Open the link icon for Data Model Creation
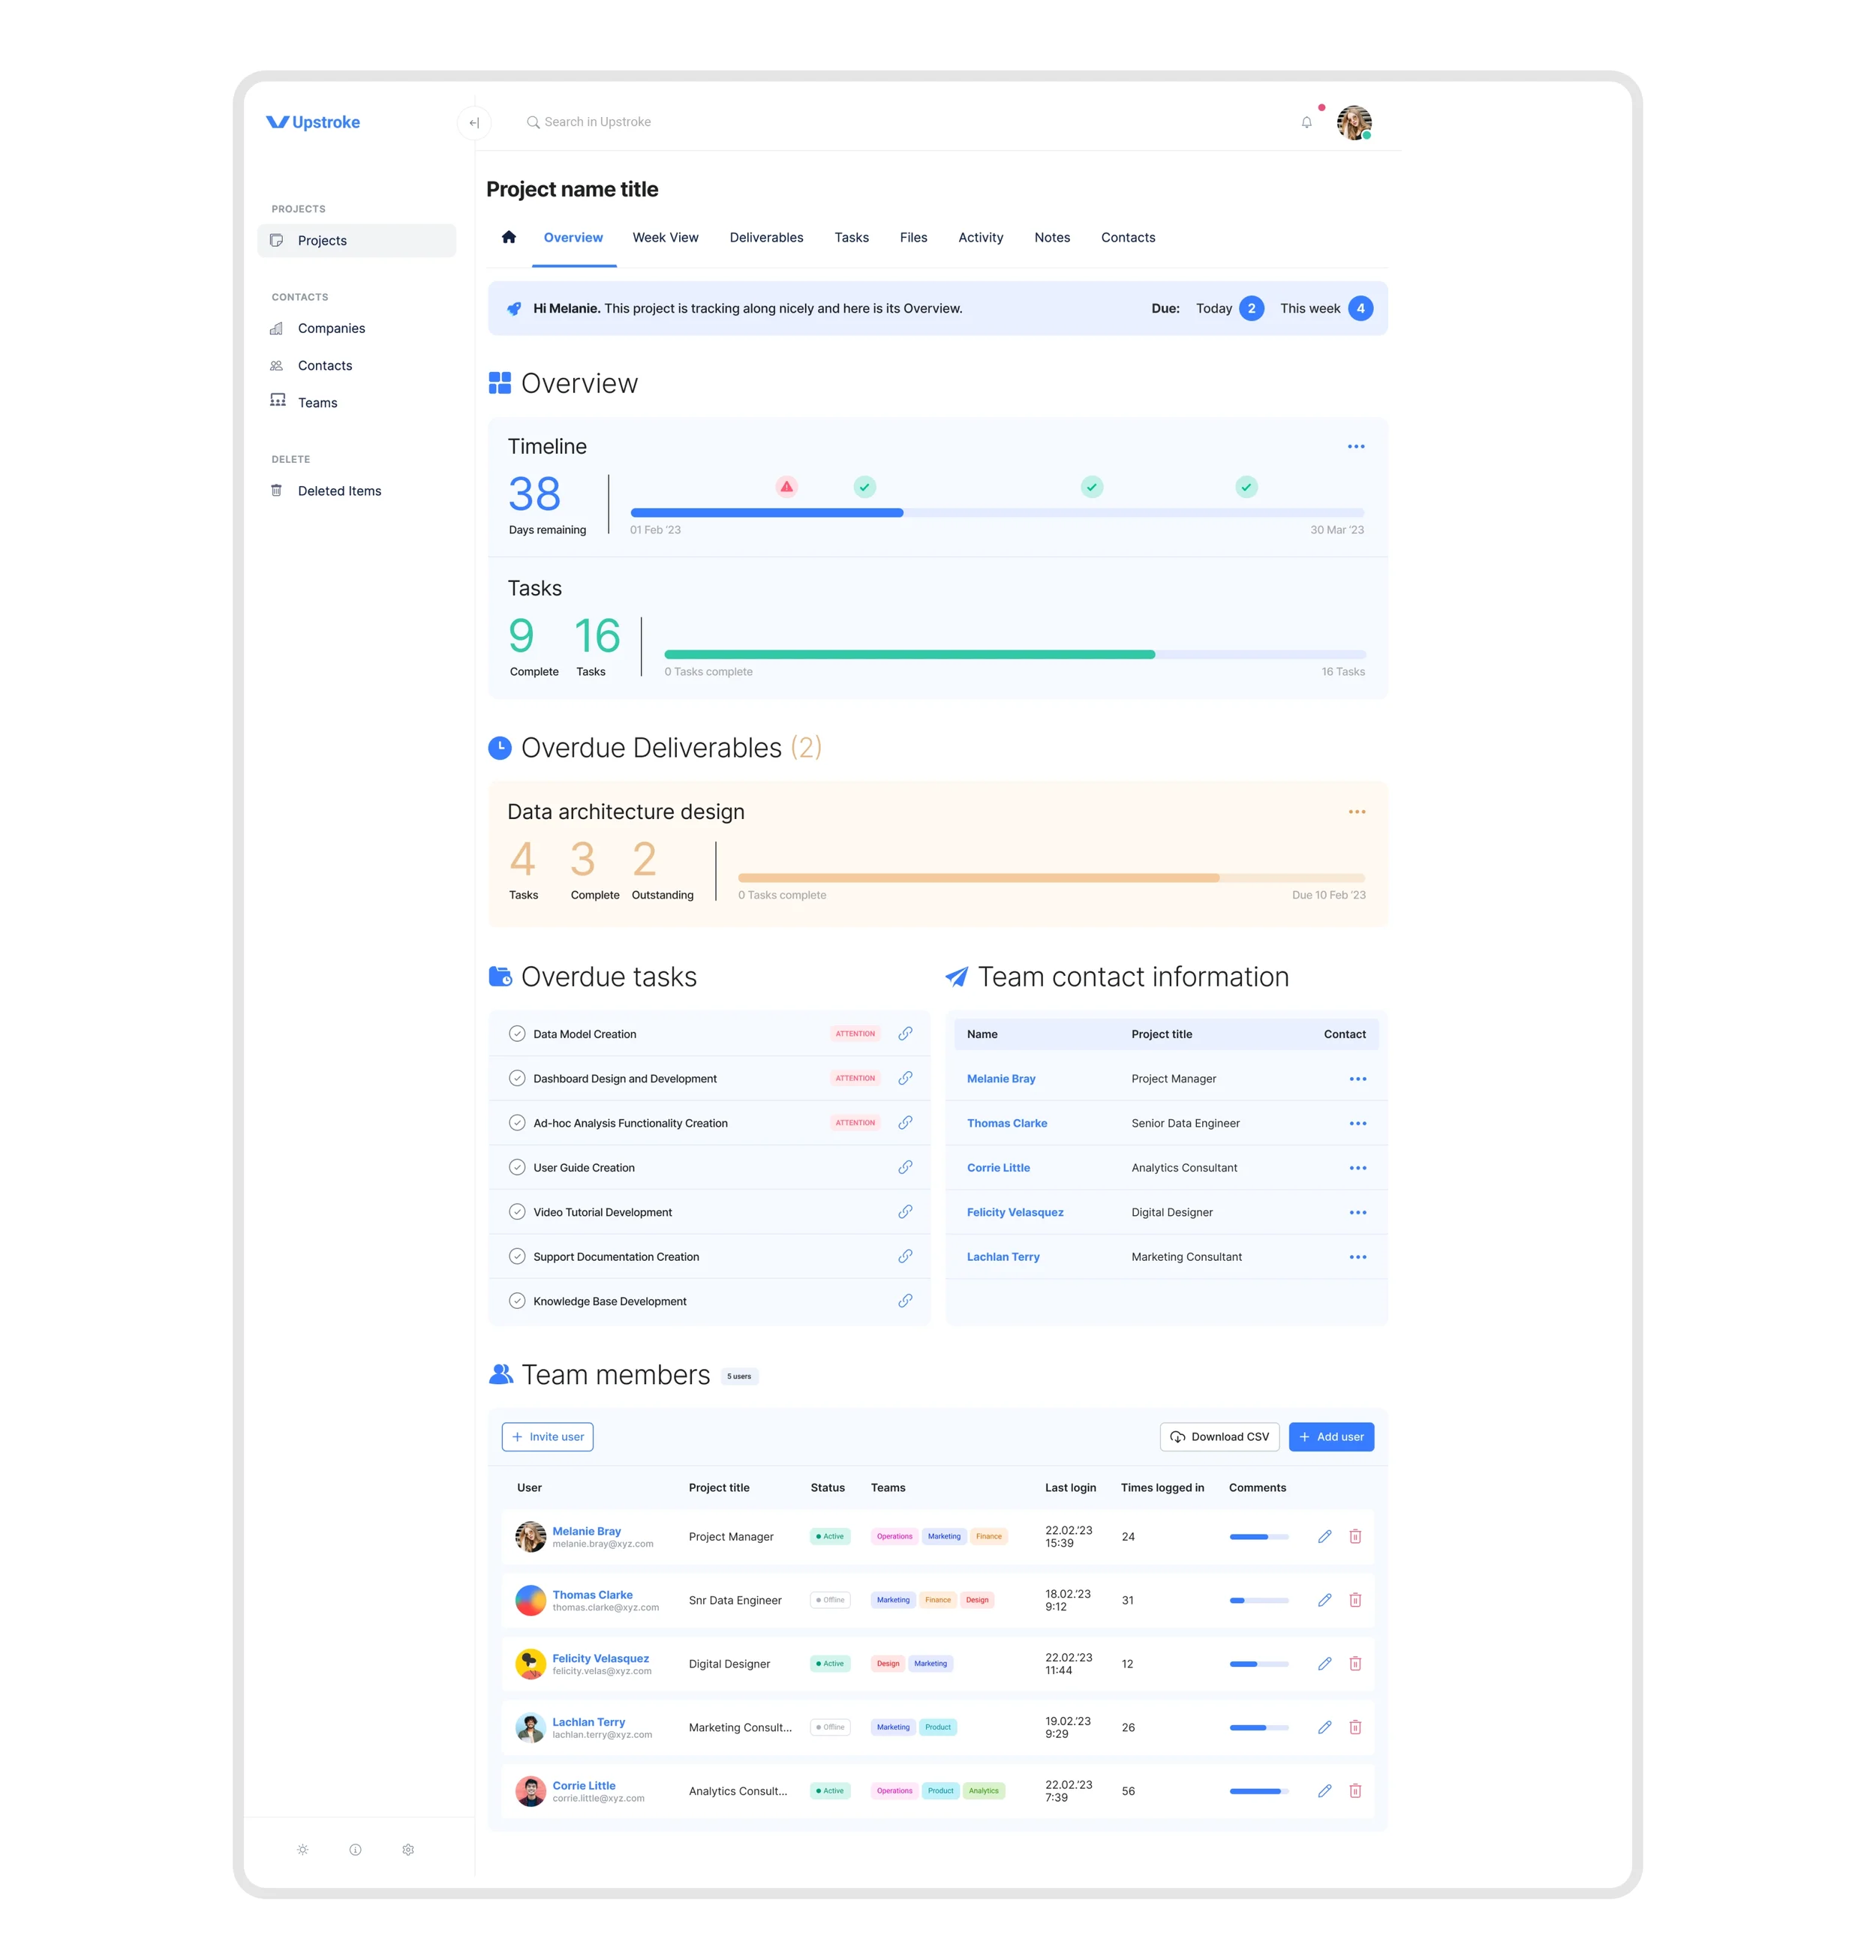 [905, 1034]
